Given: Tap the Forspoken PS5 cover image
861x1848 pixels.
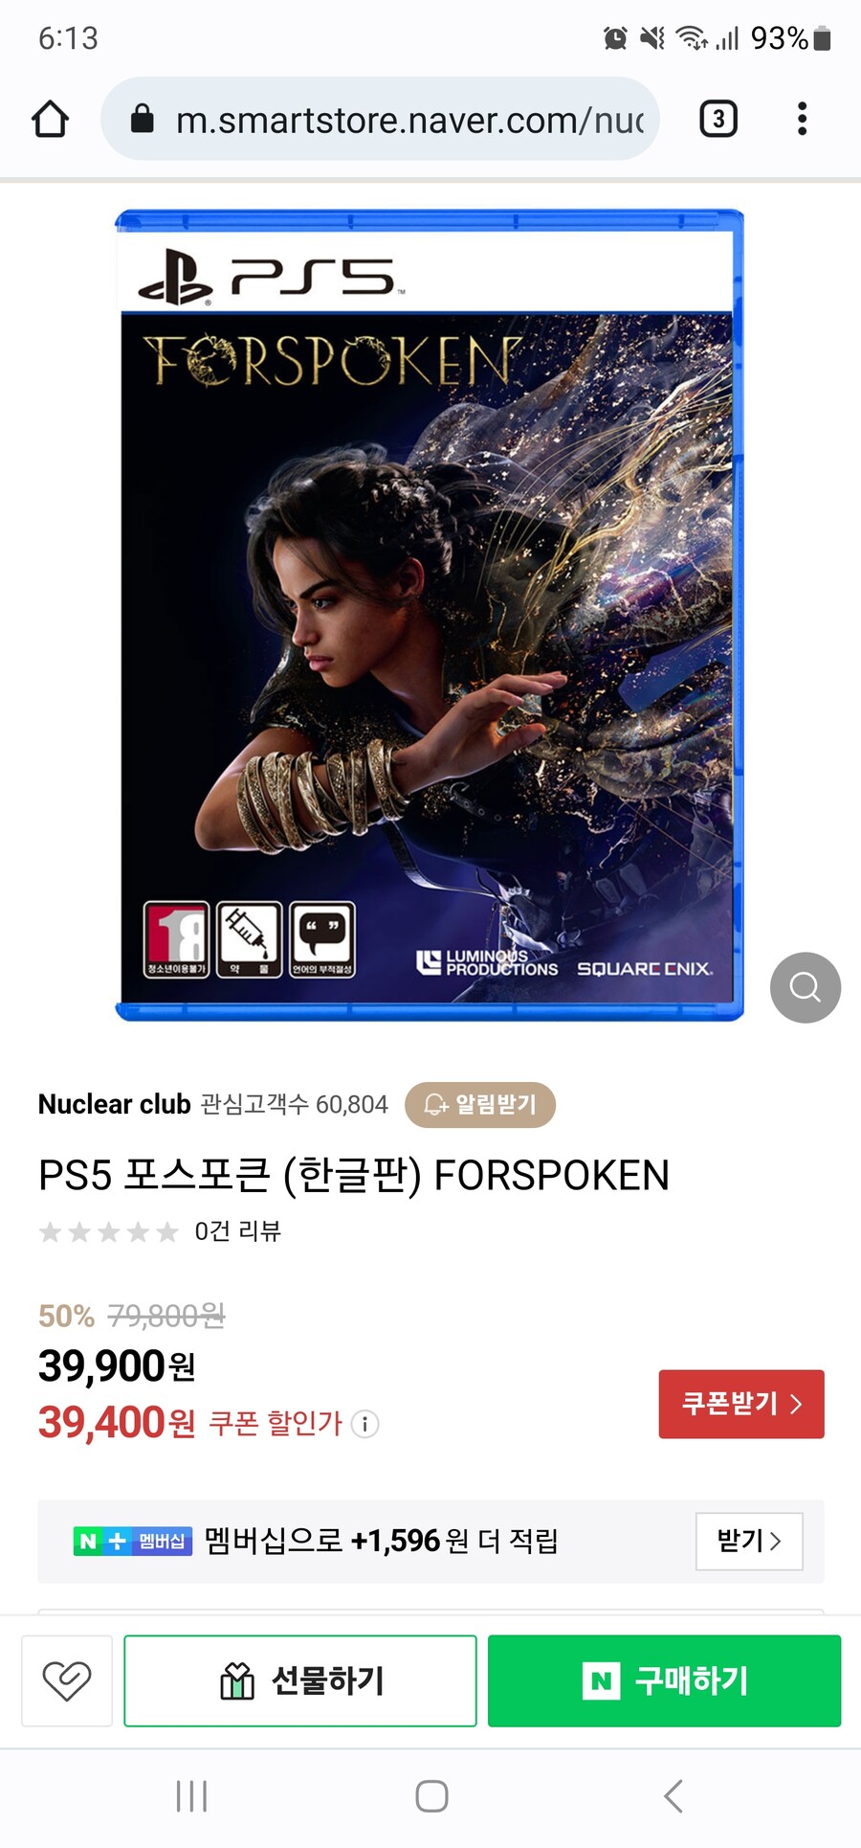Looking at the screenshot, I should point(430,615).
